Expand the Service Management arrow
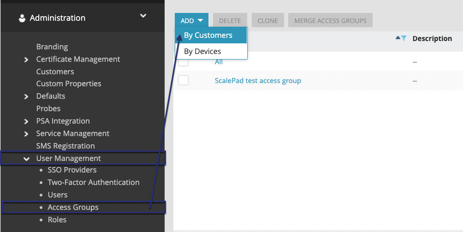Viewport: 463px width, 232px height. click(26, 134)
